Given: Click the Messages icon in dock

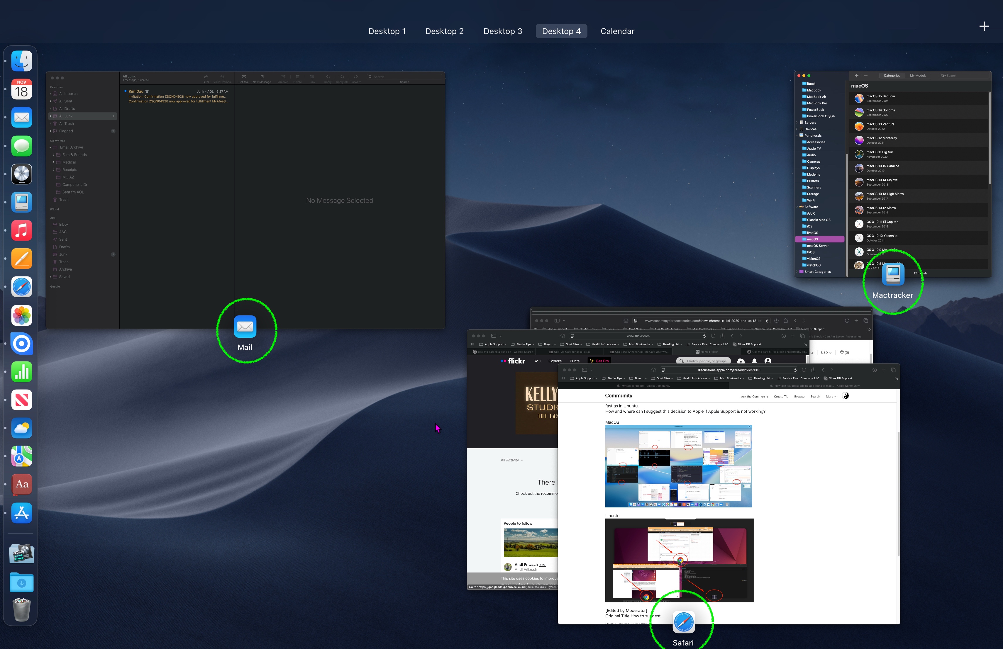Looking at the screenshot, I should tap(21, 146).
